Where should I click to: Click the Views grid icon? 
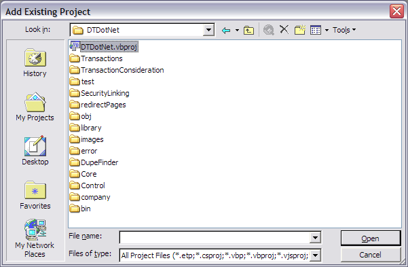click(x=316, y=30)
